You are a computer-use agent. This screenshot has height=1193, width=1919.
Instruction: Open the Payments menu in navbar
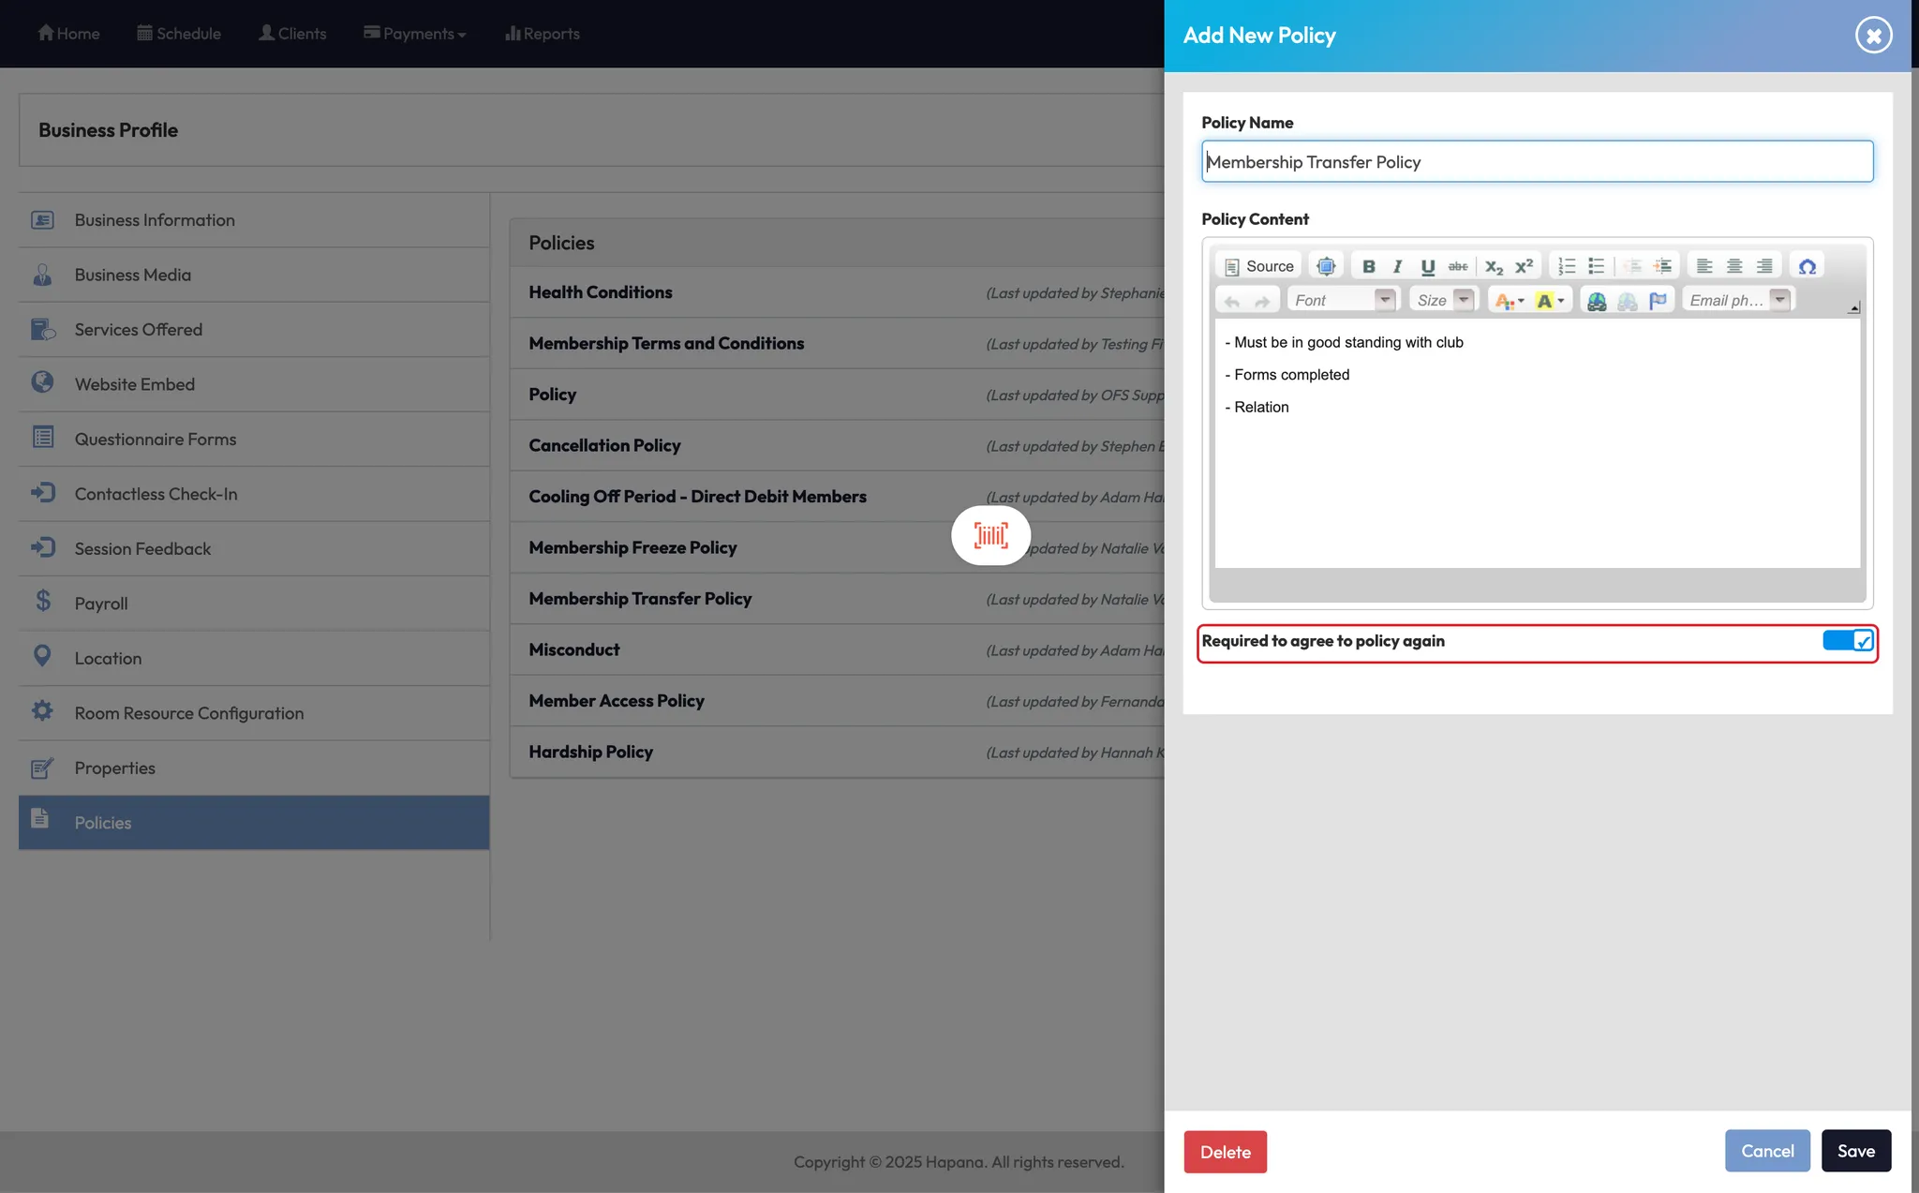pyautogui.click(x=415, y=34)
